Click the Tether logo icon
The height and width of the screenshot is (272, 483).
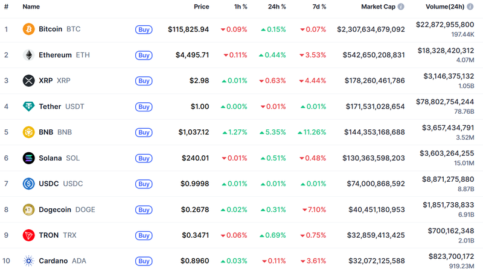[x=28, y=107]
